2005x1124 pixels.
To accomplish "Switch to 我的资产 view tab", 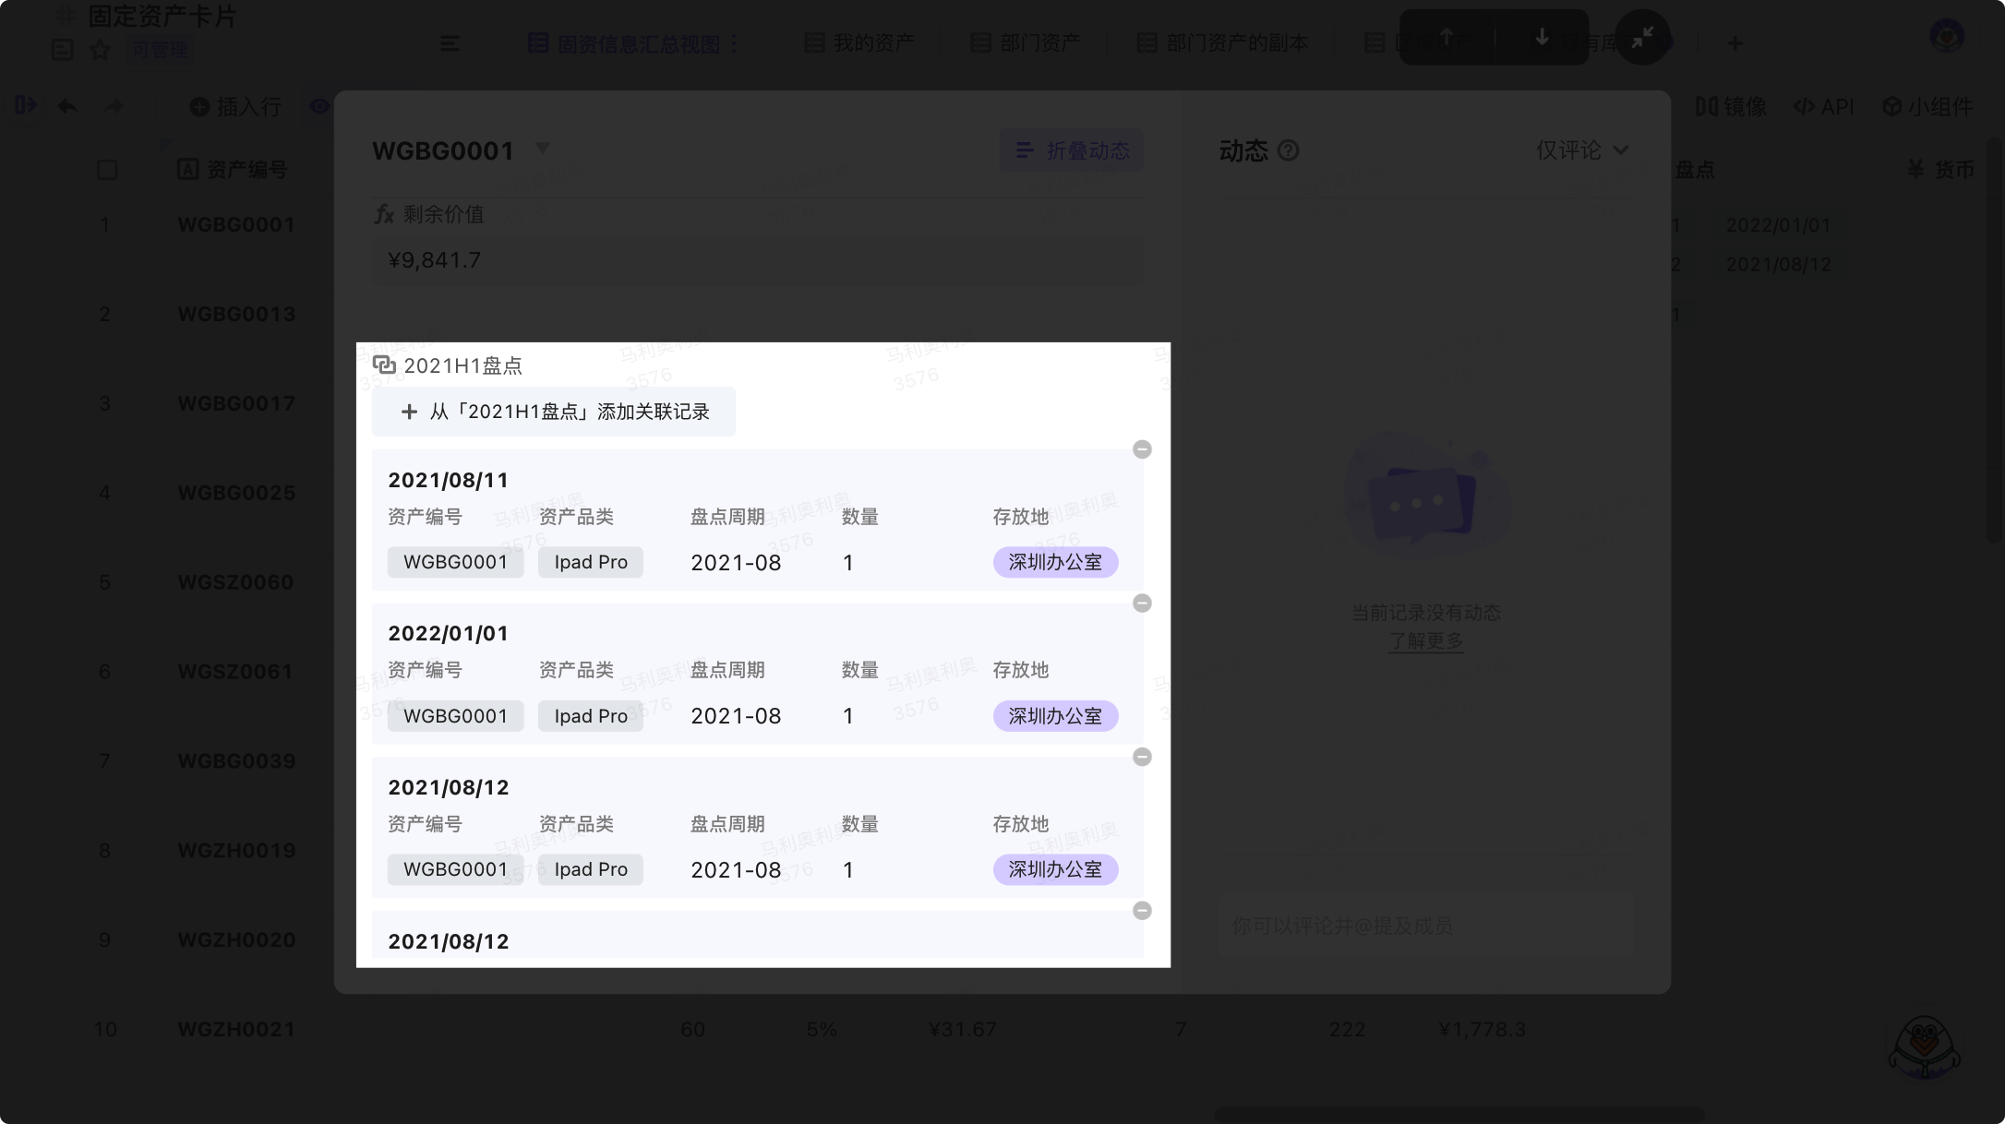I will [859, 43].
